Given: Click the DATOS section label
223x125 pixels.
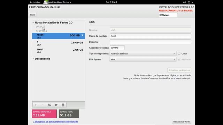Looking at the screenshot, I should 40,26.
